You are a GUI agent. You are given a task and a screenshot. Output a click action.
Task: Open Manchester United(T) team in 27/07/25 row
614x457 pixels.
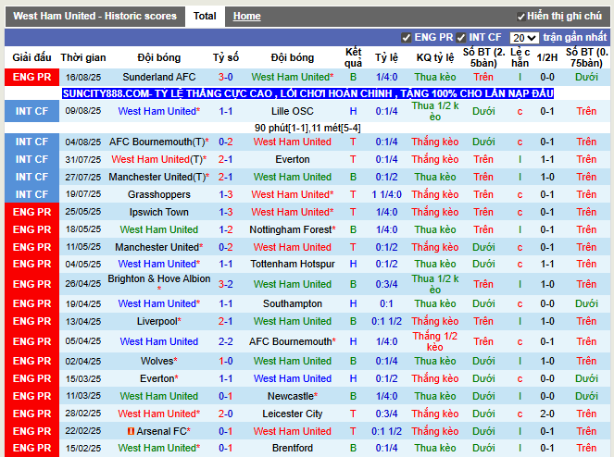click(159, 177)
